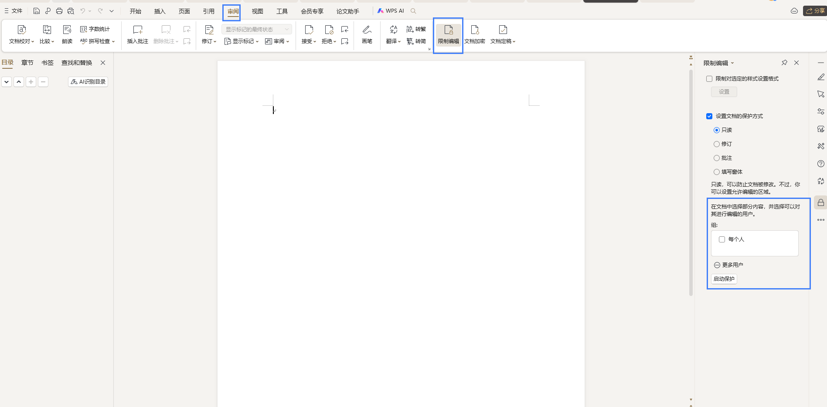Viewport: 827px width, 407px height.
Task: Start the 朗读 read aloud tool
Action: click(67, 35)
